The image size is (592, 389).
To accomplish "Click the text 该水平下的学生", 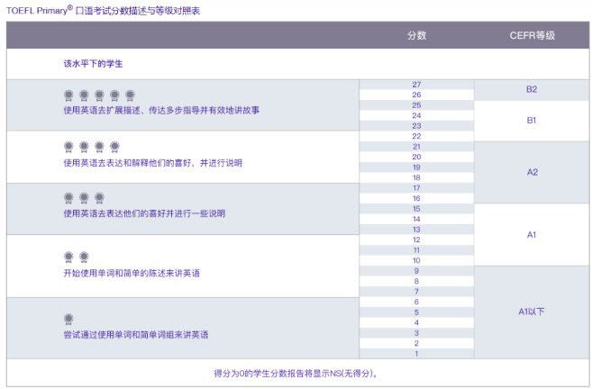I will [x=93, y=63].
